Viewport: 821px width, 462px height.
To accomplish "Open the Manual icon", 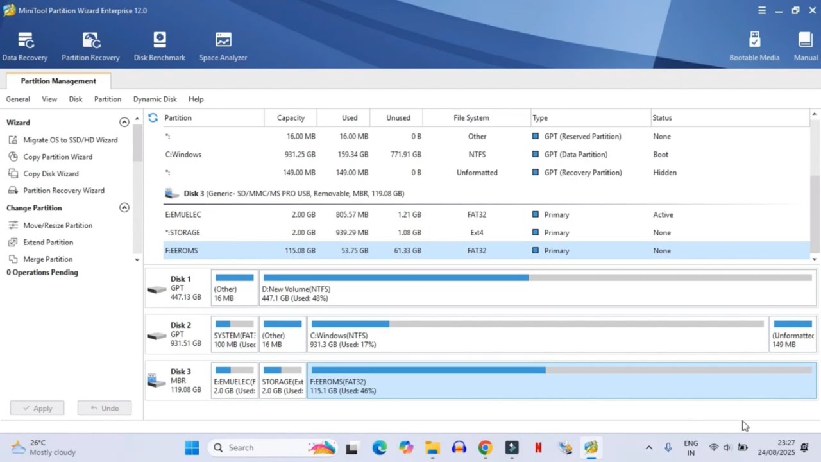I will pyautogui.click(x=806, y=46).
